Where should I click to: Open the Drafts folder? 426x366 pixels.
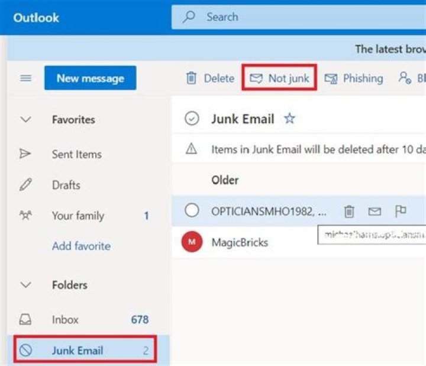point(88,185)
